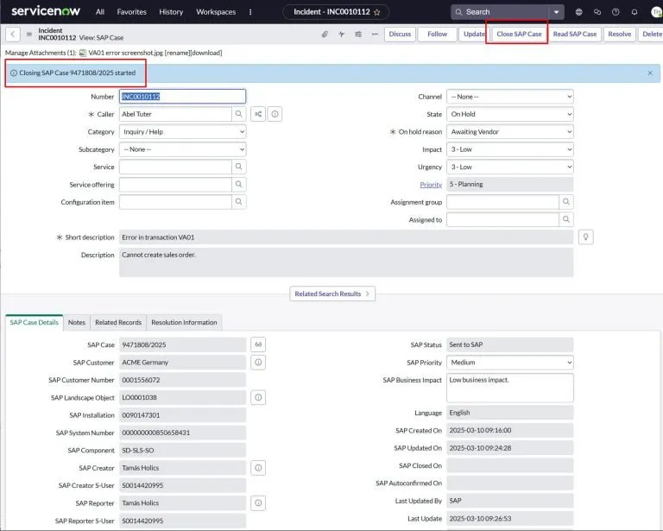
Task: Show SAP Landscape Object info icon
Action: click(x=258, y=397)
